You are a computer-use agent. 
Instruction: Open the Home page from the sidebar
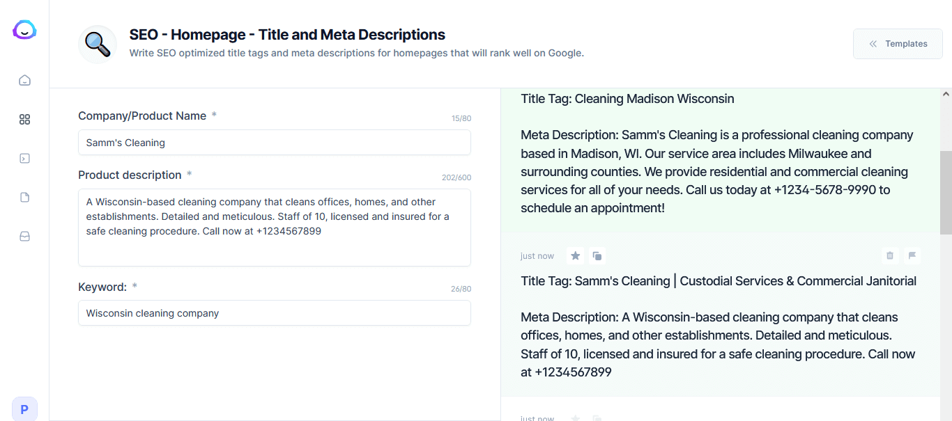point(24,80)
